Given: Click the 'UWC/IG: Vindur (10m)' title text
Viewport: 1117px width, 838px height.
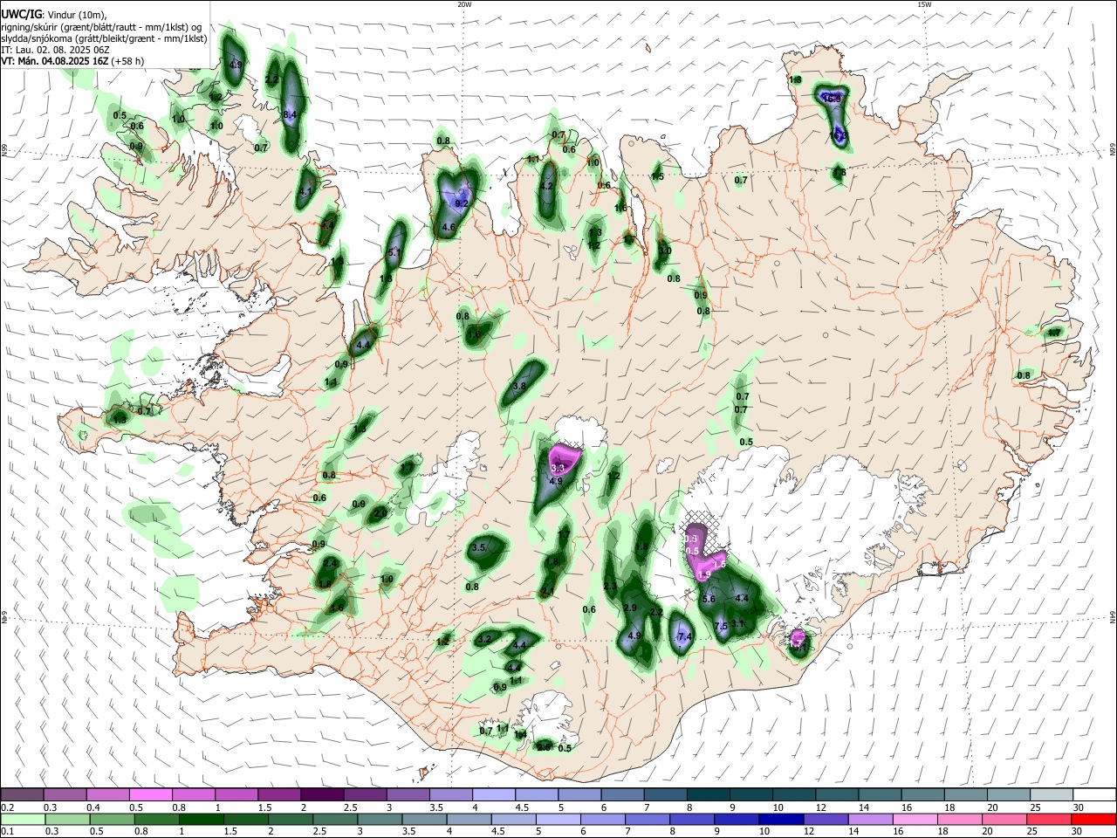Looking at the screenshot, I should pyautogui.click(x=54, y=13).
